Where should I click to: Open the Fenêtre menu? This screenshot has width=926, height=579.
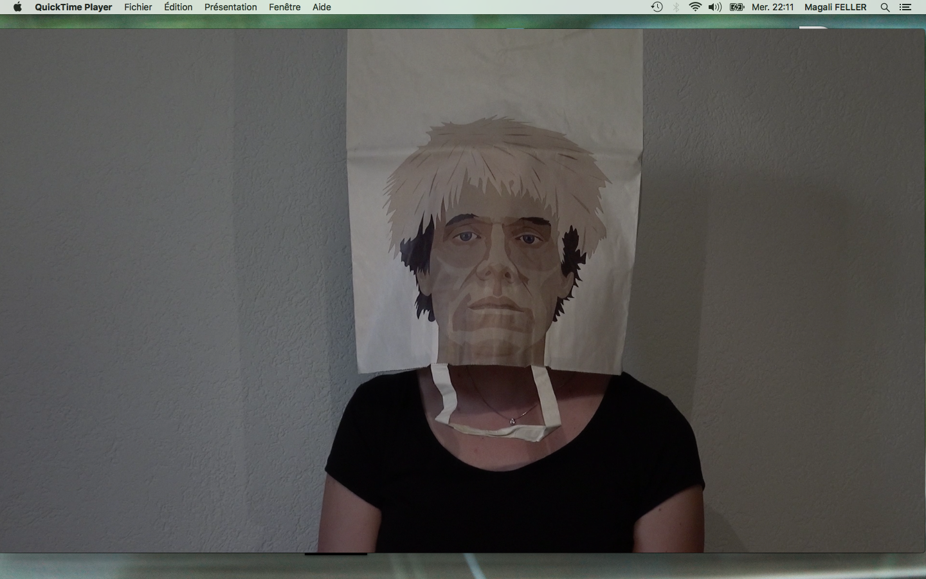[285, 7]
